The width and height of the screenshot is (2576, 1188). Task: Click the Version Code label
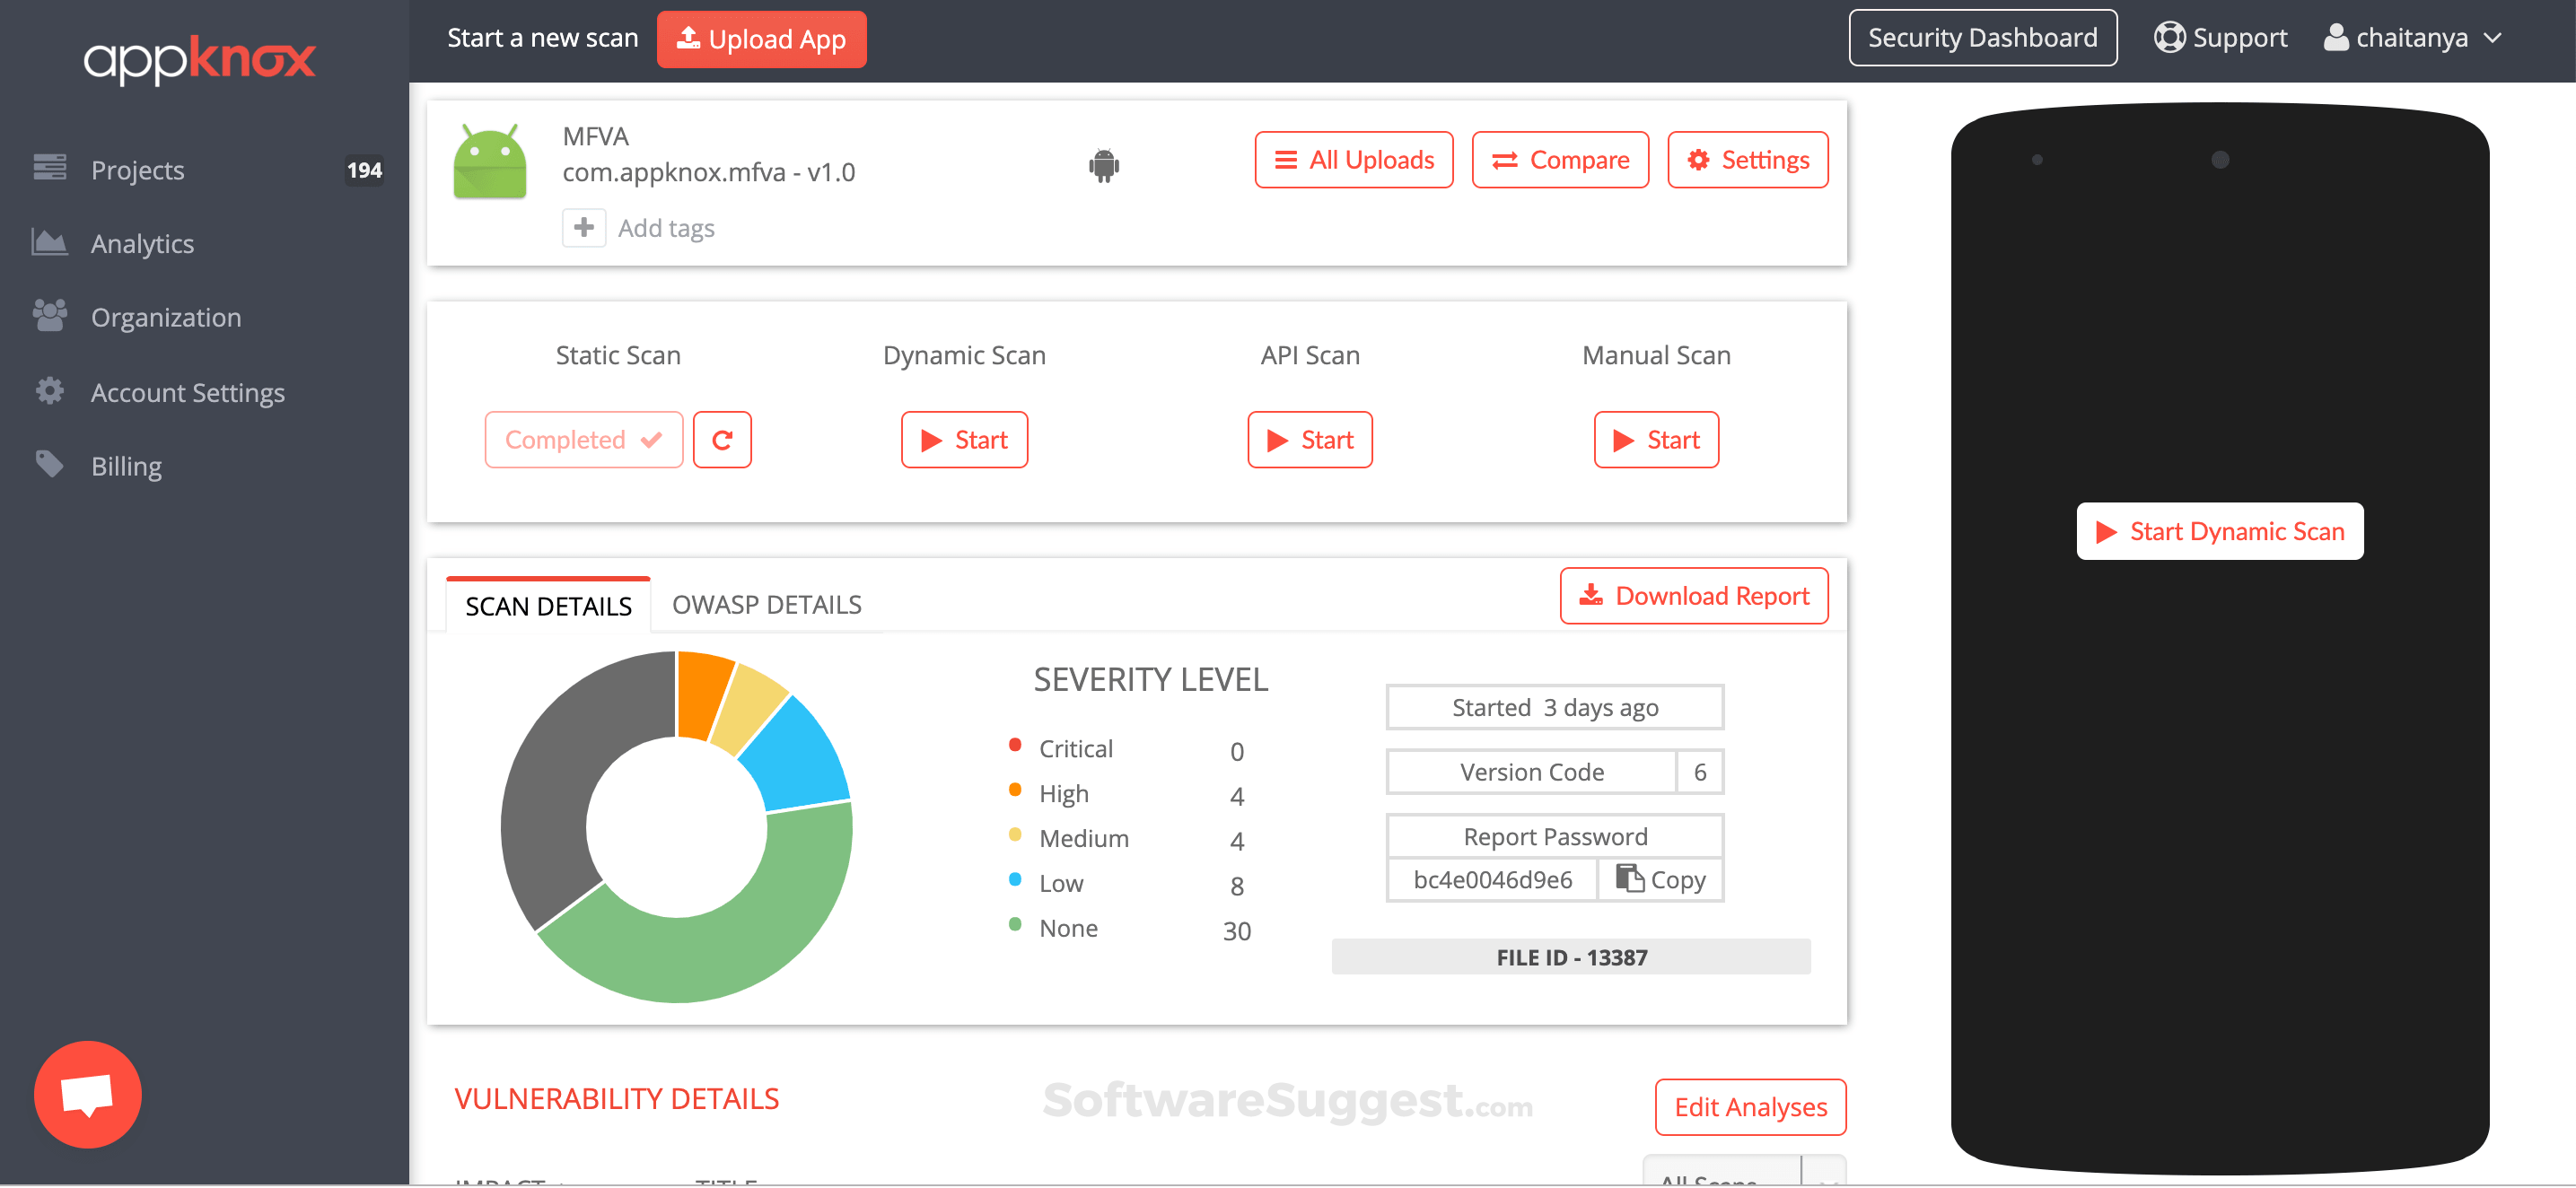tap(1531, 772)
